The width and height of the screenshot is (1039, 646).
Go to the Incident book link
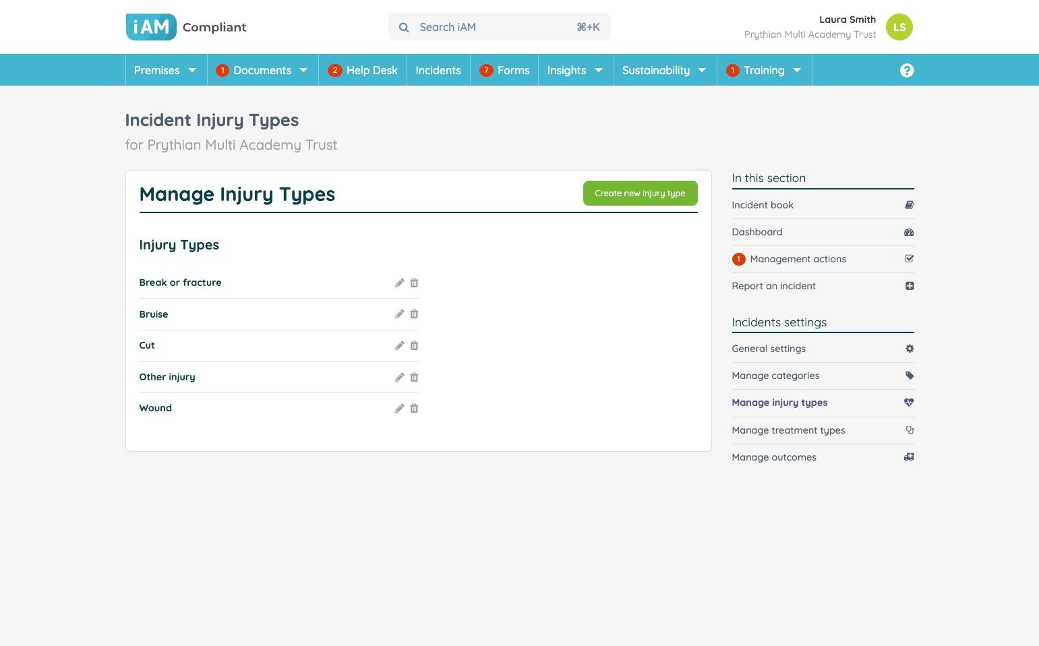click(x=763, y=205)
